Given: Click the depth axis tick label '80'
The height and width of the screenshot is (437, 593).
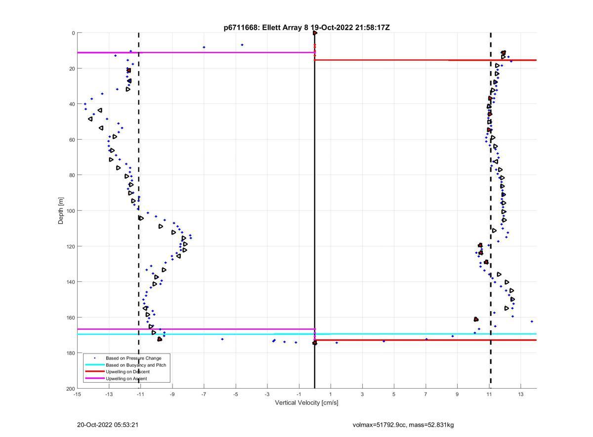Looking at the screenshot, I should click(72, 175).
